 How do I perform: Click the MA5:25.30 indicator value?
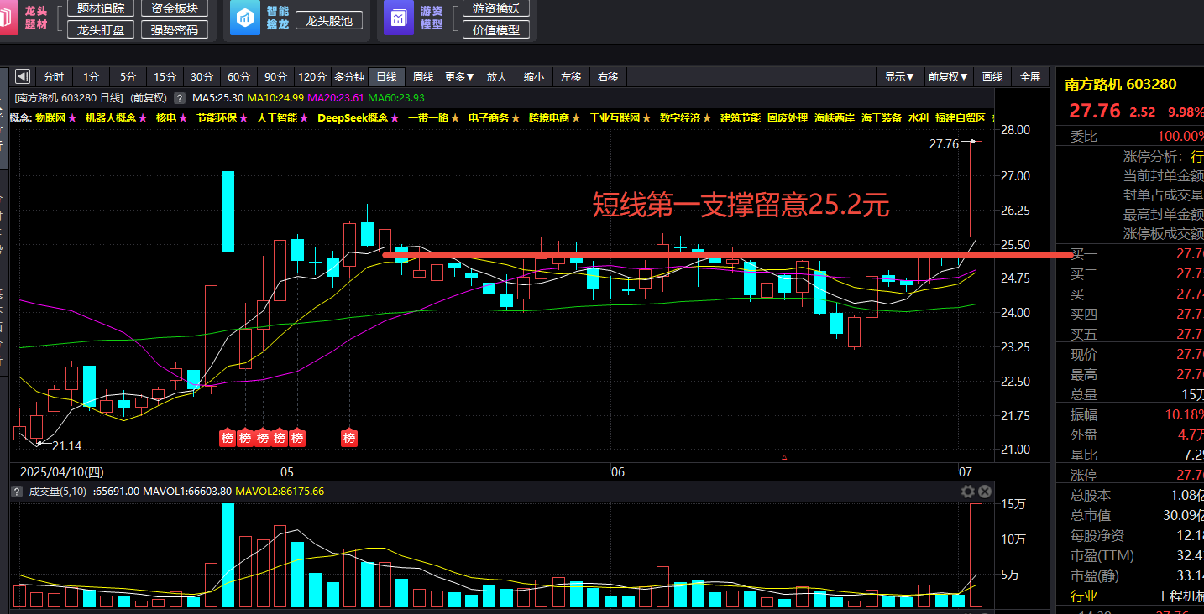click(217, 98)
